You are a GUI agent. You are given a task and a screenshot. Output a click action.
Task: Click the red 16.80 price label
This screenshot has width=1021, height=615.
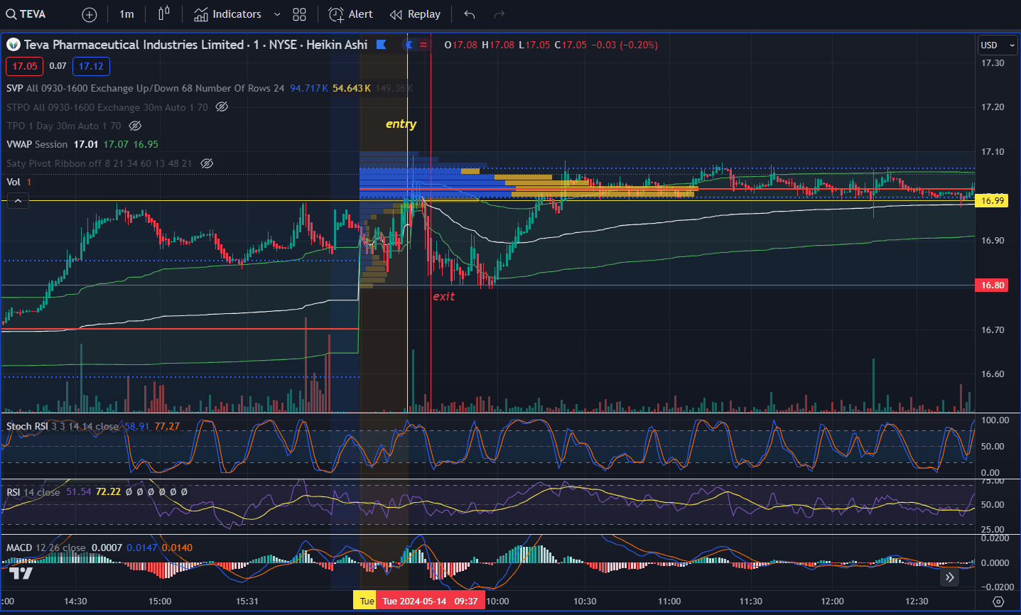(x=993, y=285)
